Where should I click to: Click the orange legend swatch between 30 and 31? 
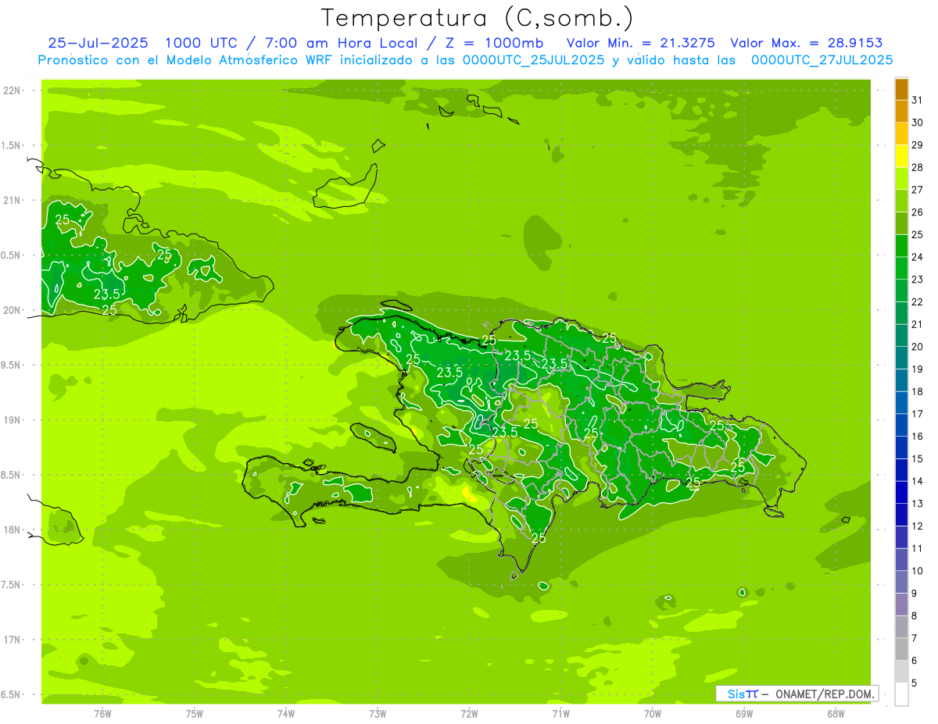click(901, 112)
